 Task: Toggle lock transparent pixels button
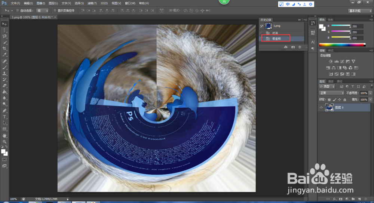pyautogui.click(x=329, y=99)
